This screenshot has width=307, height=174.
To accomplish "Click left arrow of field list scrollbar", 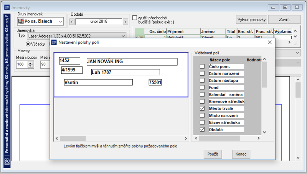I will pos(196,138).
